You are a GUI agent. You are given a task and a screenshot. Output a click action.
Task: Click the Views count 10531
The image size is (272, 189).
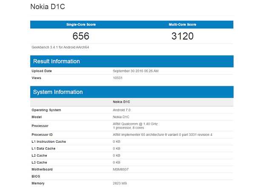pos(118,78)
